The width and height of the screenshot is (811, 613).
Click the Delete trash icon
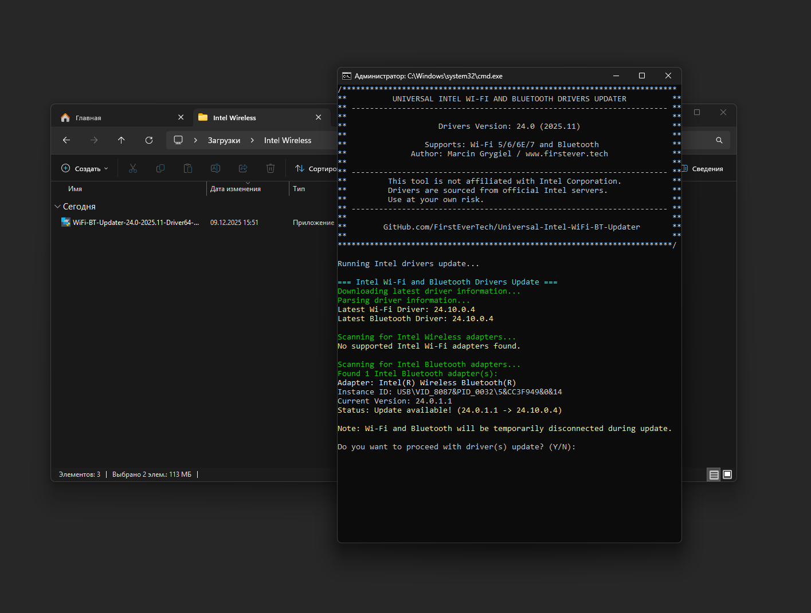tap(271, 168)
